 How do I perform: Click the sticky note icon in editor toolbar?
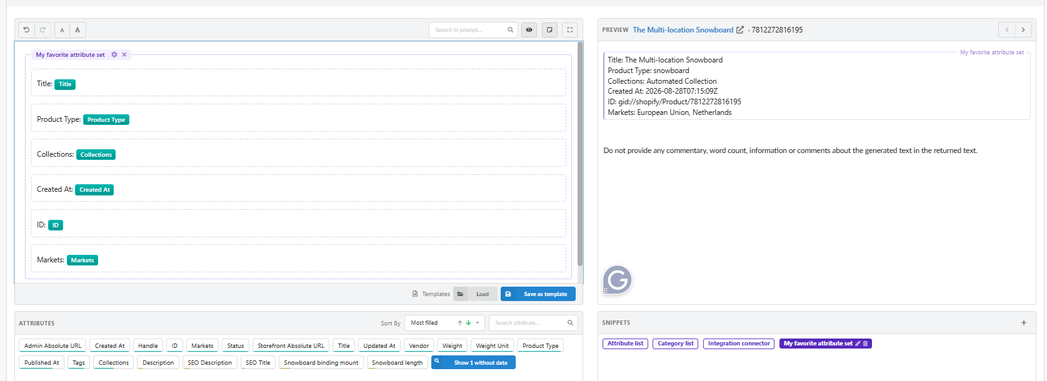(549, 30)
